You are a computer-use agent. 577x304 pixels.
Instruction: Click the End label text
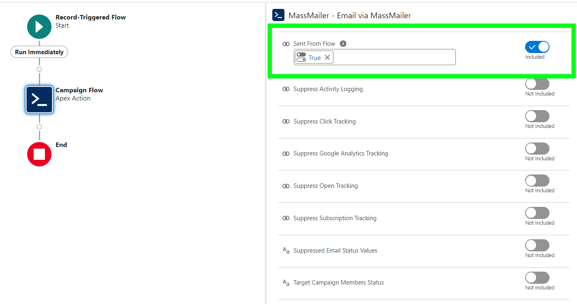[61, 145]
